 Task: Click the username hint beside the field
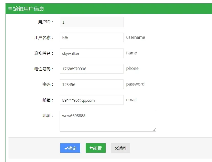pyautogui.click(x=136, y=37)
